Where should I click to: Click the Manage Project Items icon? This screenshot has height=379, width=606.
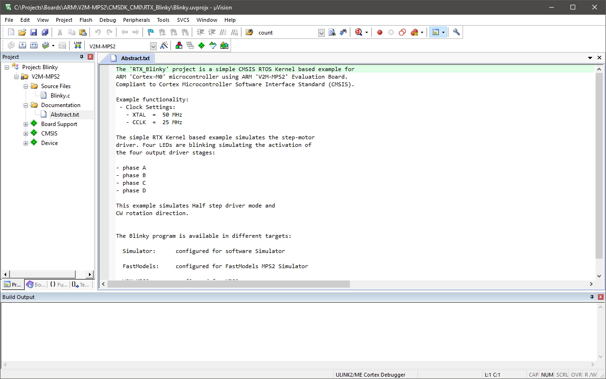(179, 45)
